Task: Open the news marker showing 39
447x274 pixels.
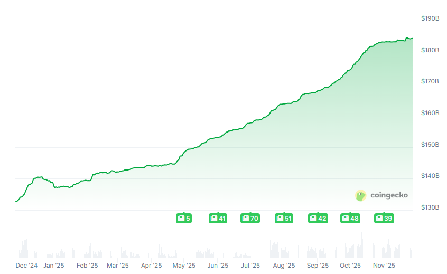Action: pos(384,218)
